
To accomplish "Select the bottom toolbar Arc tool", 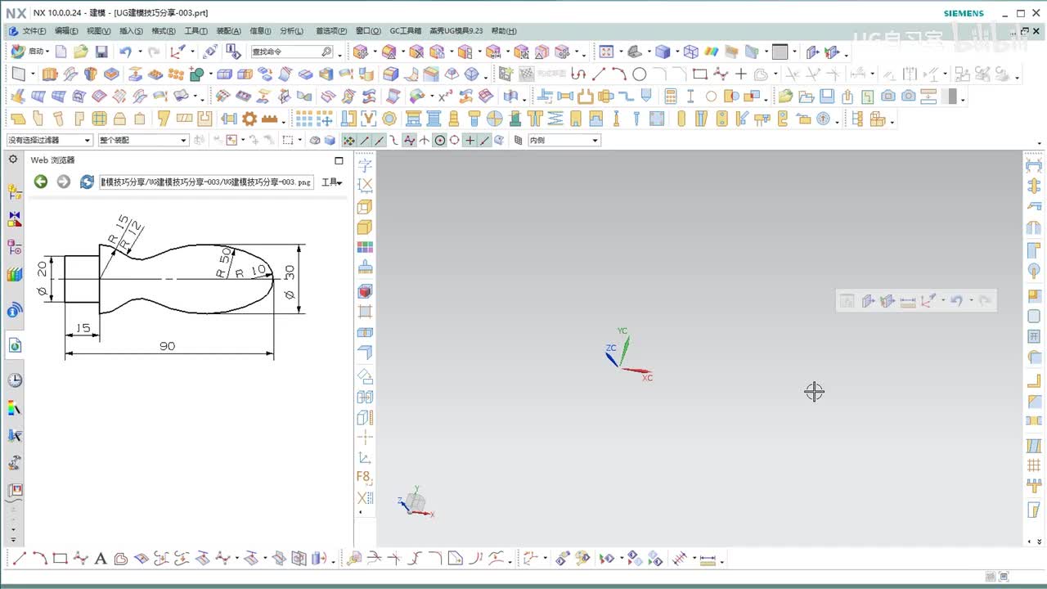I will 39,559.
